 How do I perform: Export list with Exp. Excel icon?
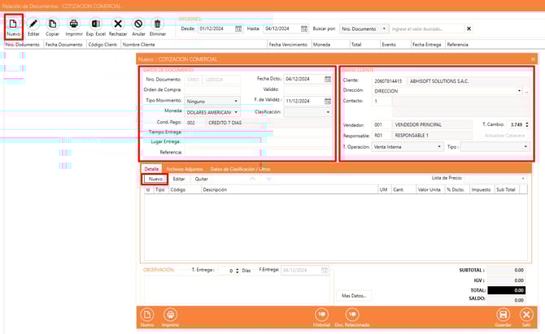pyautogui.click(x=96, y=24)
